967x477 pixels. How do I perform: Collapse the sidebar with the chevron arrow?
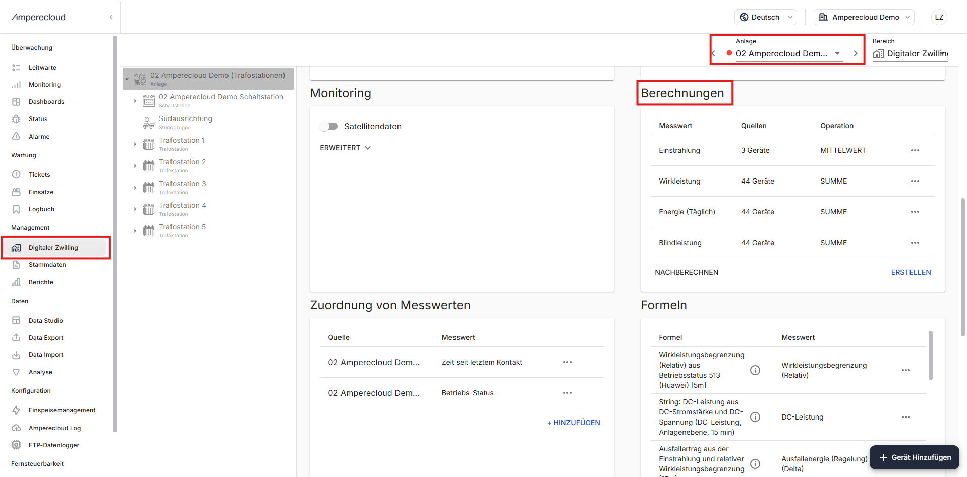tap(111, 17)
